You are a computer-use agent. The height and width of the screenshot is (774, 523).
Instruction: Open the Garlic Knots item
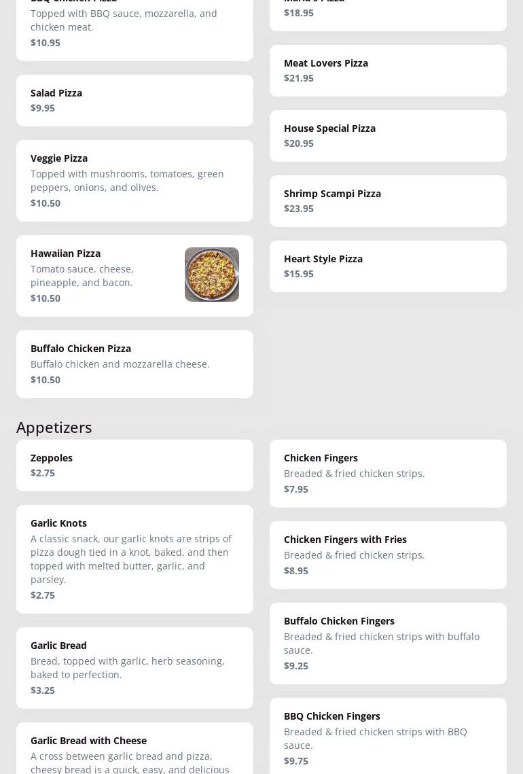click(x=134, y=559)
